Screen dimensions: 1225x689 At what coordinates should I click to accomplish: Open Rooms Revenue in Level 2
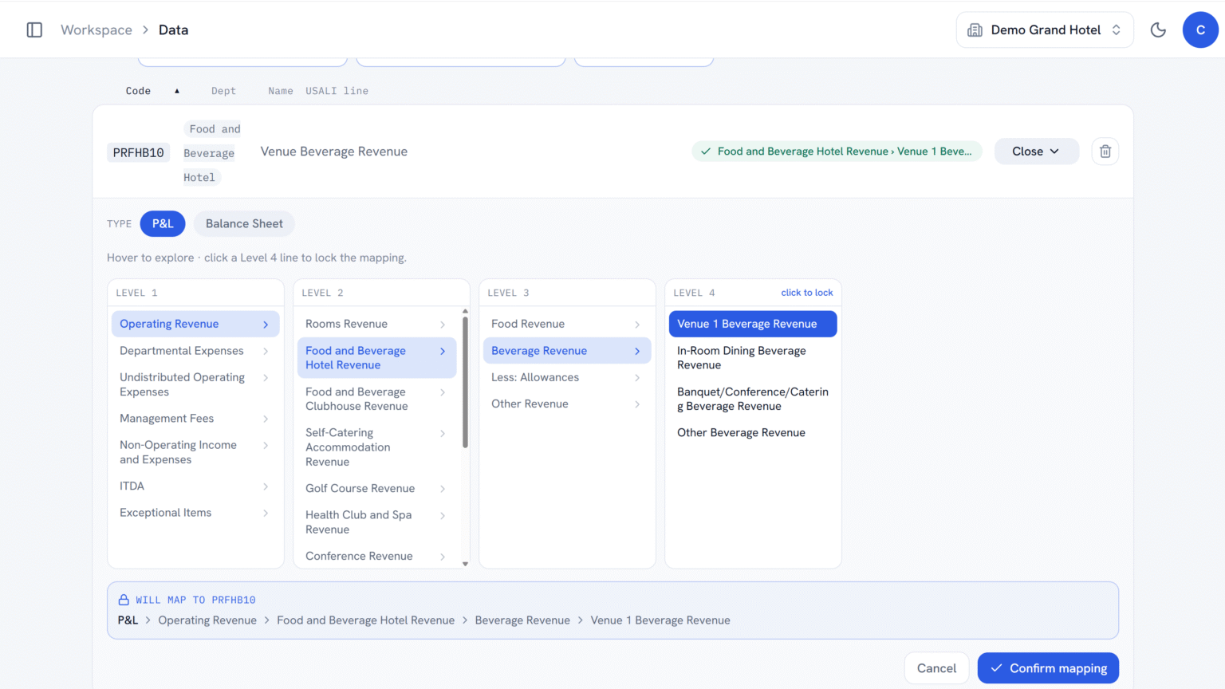pyautogui.click(x=376, y=324)
